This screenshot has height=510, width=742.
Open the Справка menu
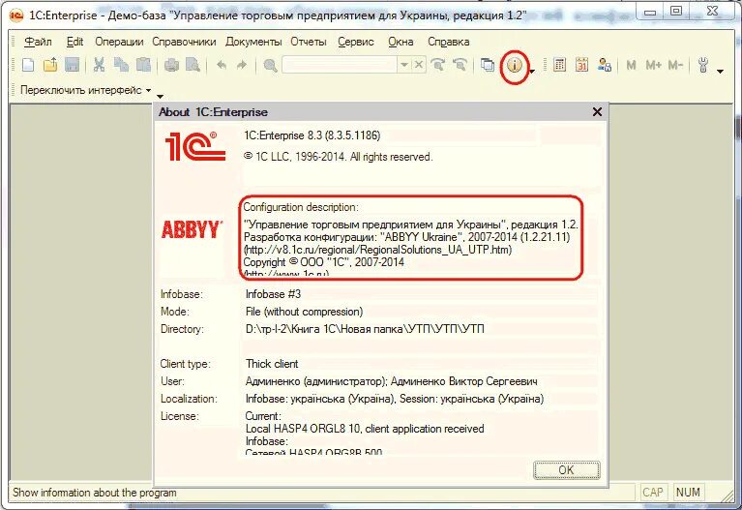point(449,42)
